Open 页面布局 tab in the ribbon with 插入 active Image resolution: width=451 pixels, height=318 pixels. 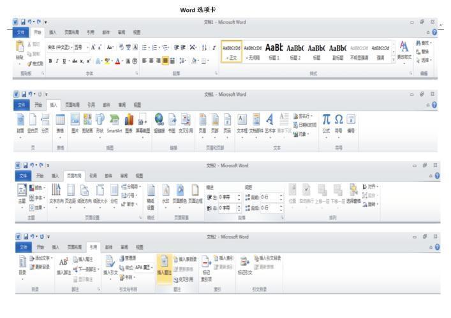click(72, 105)
